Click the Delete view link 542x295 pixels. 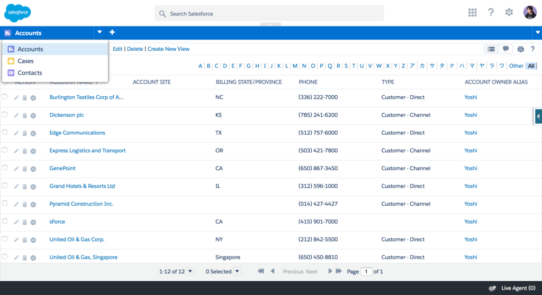coord(135,49)
